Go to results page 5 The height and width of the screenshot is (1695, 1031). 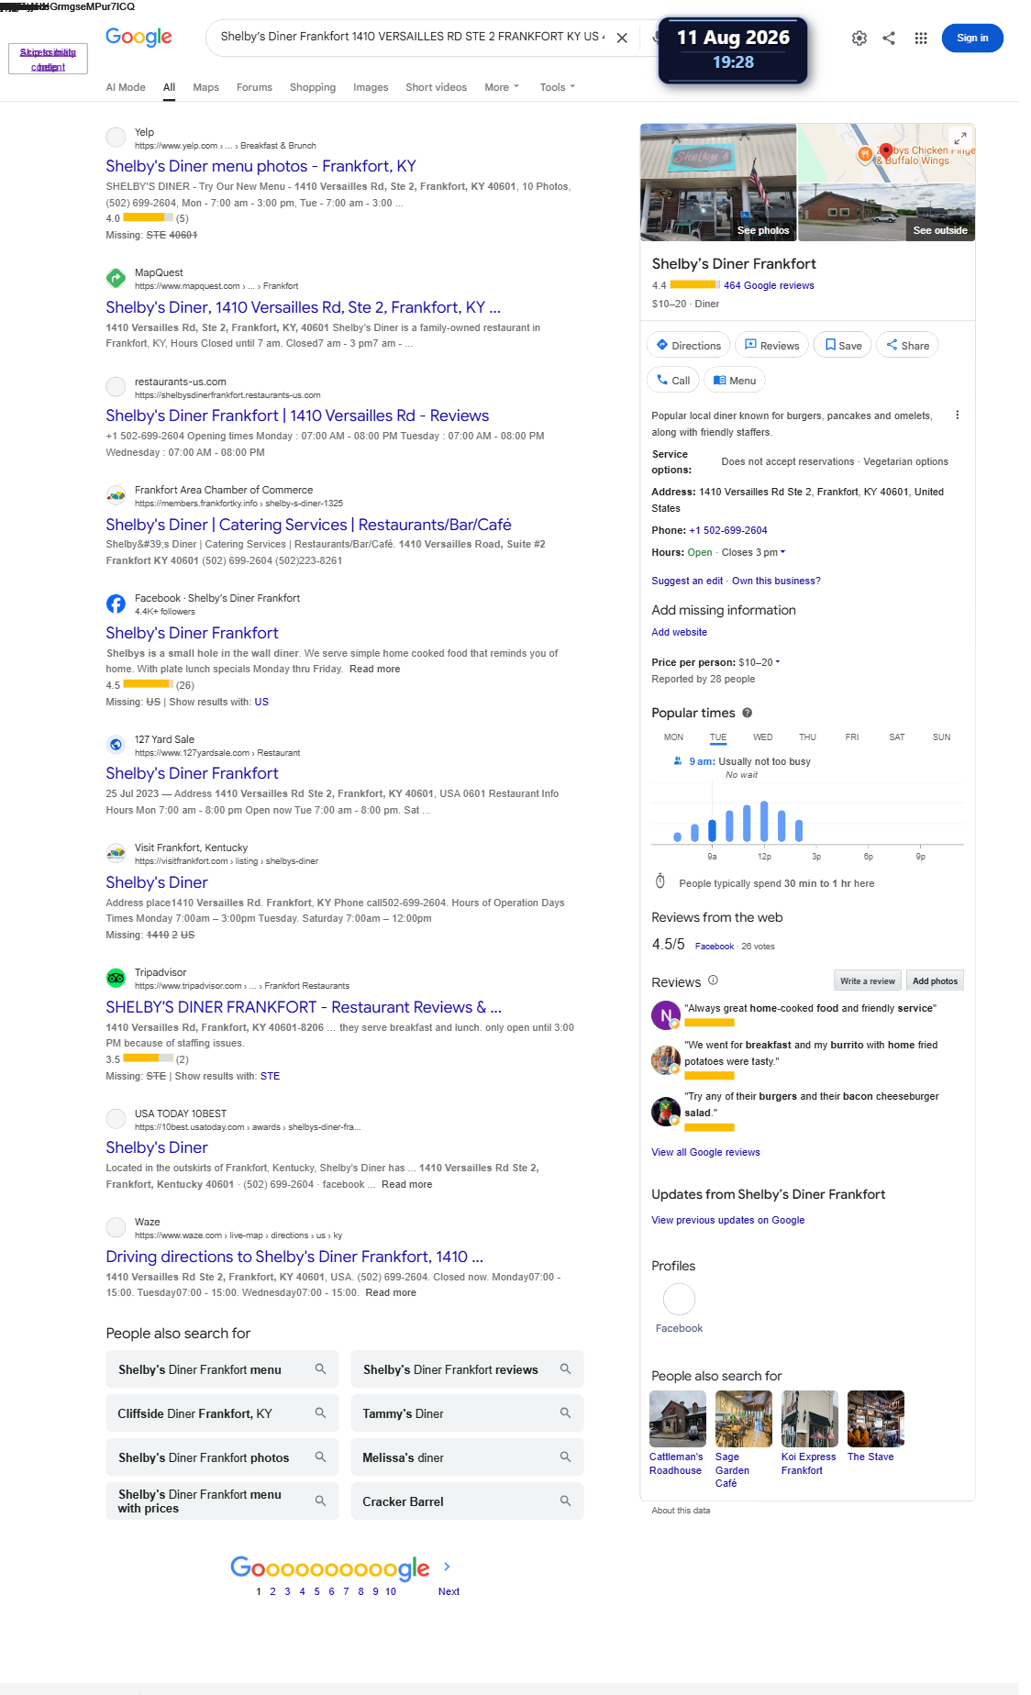[x=316, y=1591]
